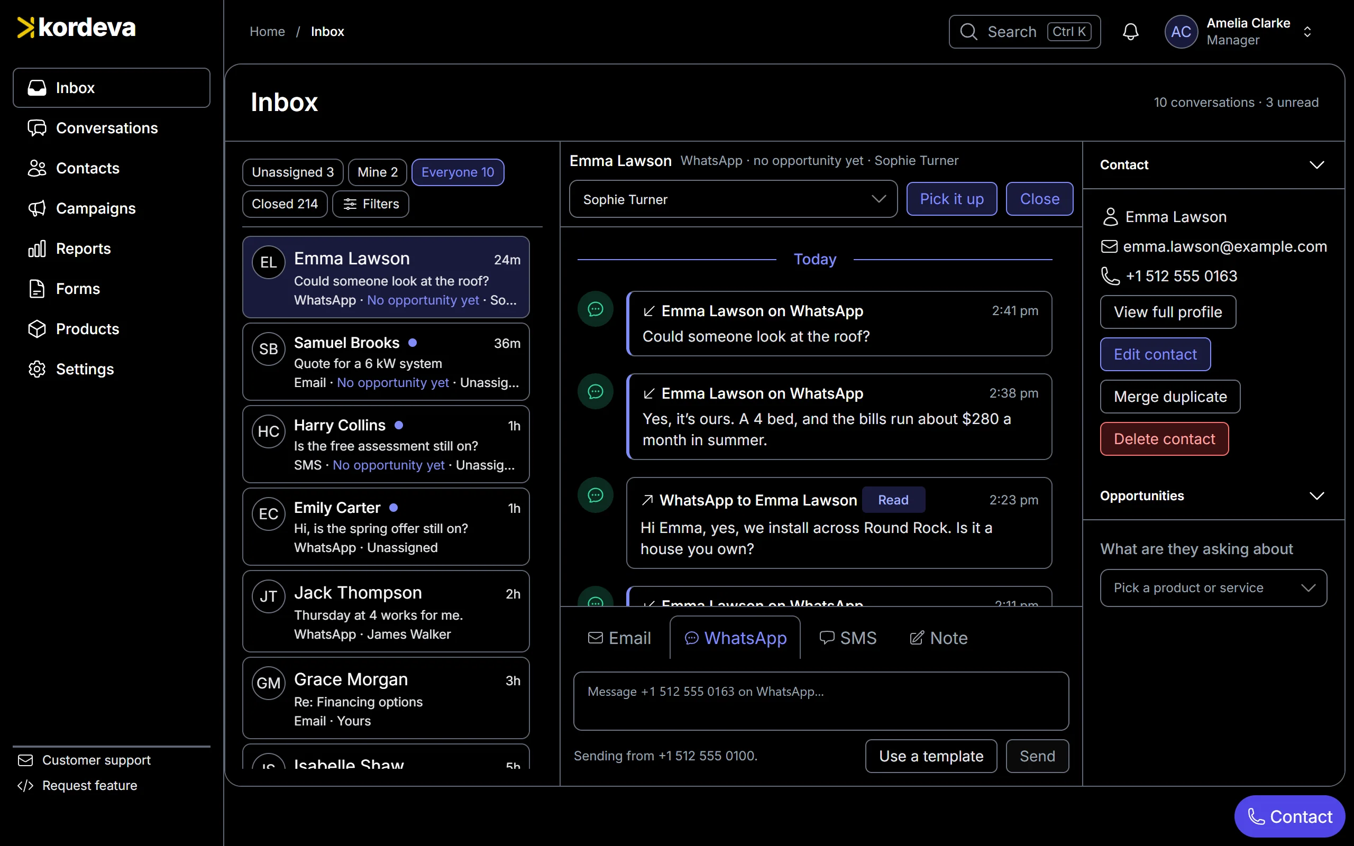Click the Customer support envelope icon

[x=25, y=760]
